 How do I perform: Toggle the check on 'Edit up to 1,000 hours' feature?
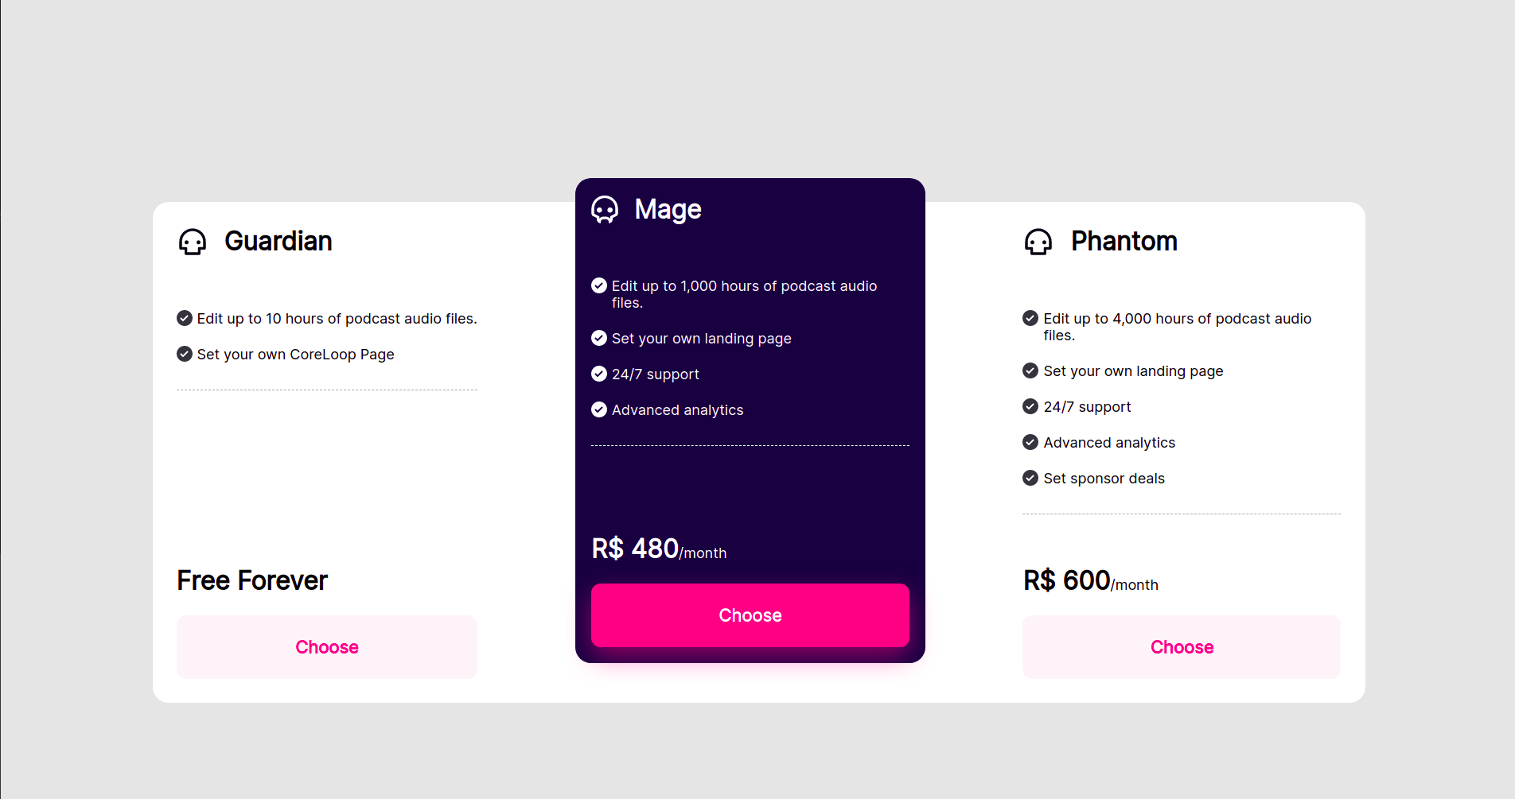598,285
